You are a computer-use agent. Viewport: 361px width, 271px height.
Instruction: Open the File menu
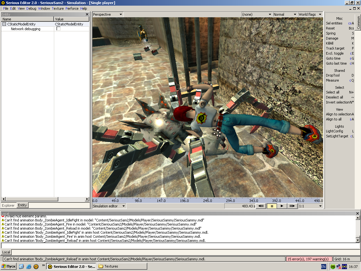[6, 8]
